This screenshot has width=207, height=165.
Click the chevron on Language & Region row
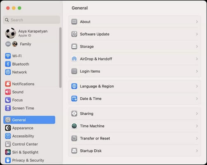click(197, 86)
